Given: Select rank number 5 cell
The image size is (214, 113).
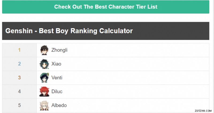Looking at the screenshot, I should point(19,105).
